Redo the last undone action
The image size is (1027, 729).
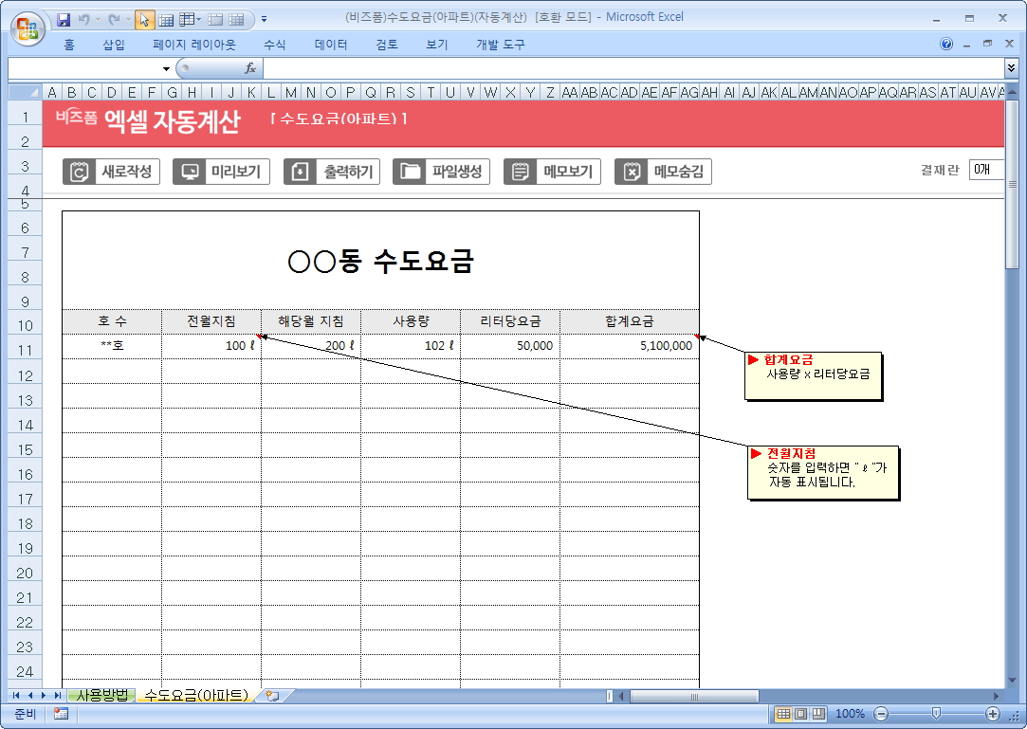click(x=114, y=20)
